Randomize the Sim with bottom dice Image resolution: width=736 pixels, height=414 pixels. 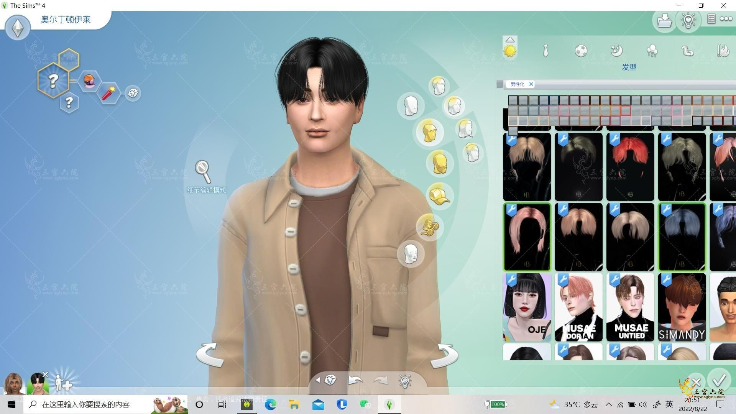coord(330,380)
